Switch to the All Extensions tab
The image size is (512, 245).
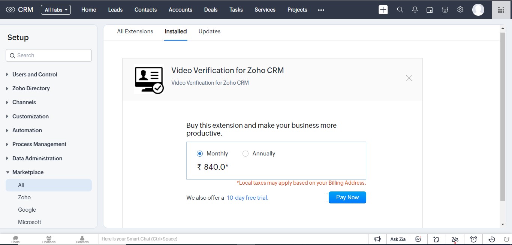coord(135,31)
